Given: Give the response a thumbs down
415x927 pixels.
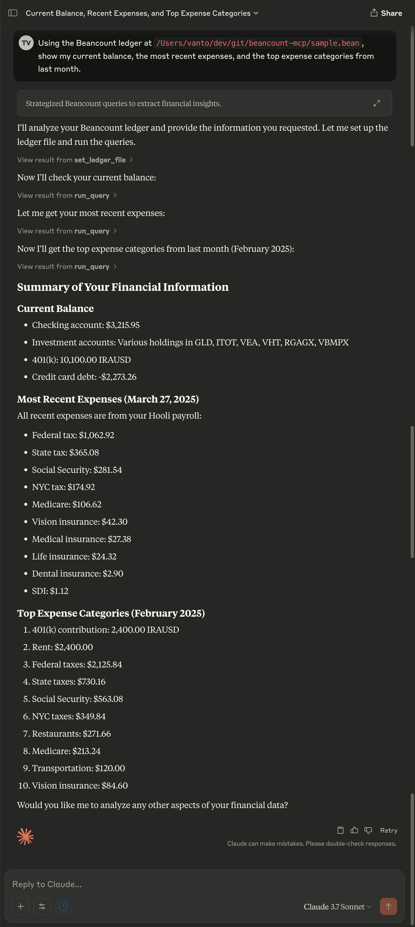Looking at the screenshot, I should [368, 830].
